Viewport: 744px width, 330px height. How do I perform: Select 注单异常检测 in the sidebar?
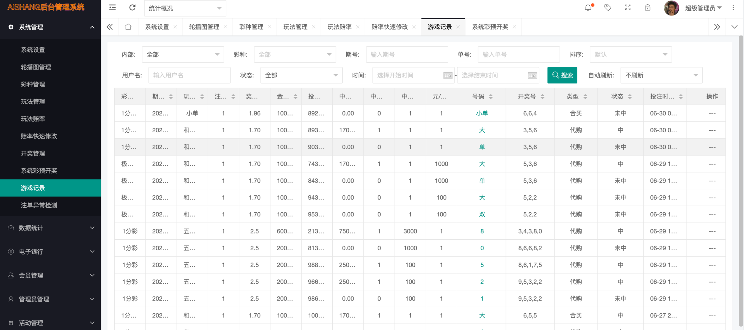(39, 205)
